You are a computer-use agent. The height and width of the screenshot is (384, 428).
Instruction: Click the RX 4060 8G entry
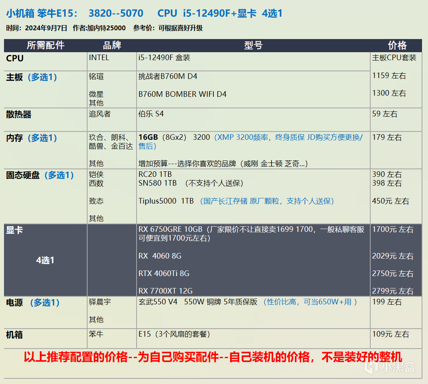tap(160, 256)
